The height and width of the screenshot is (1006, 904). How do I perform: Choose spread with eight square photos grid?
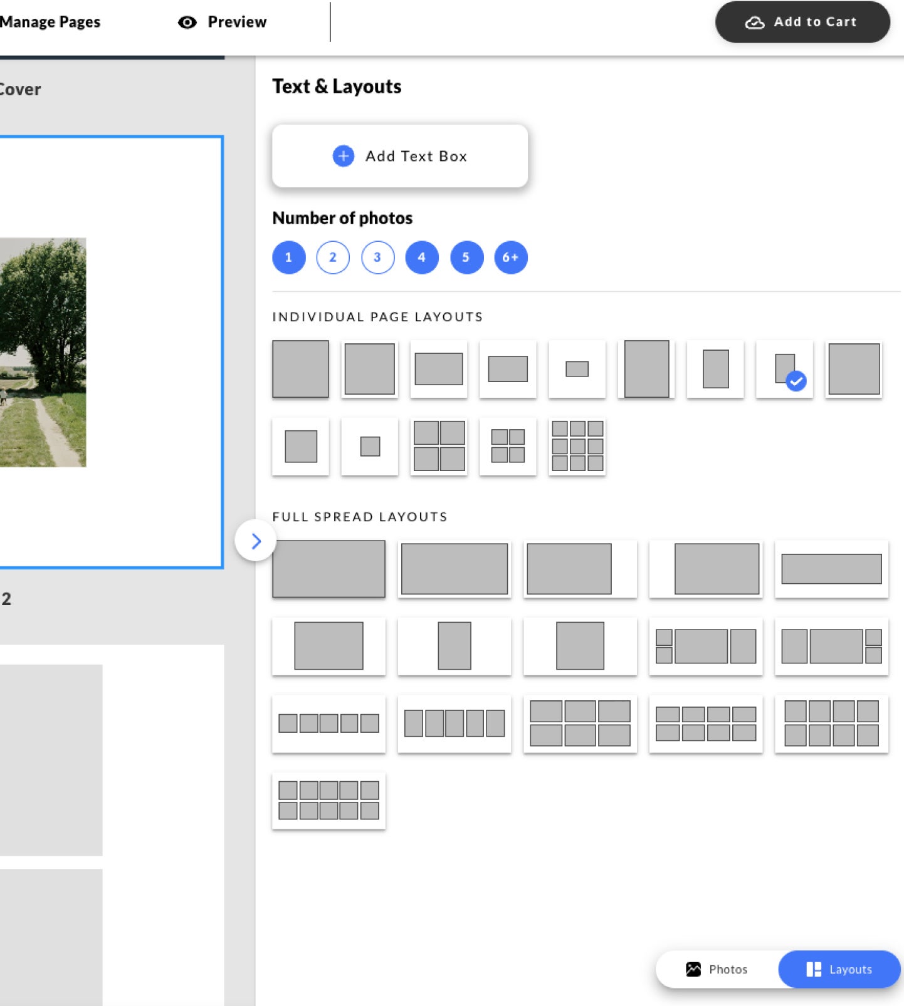click(832, 723)
